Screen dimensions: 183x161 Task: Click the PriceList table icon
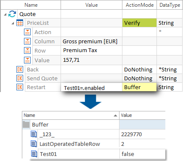coord(20,23)
